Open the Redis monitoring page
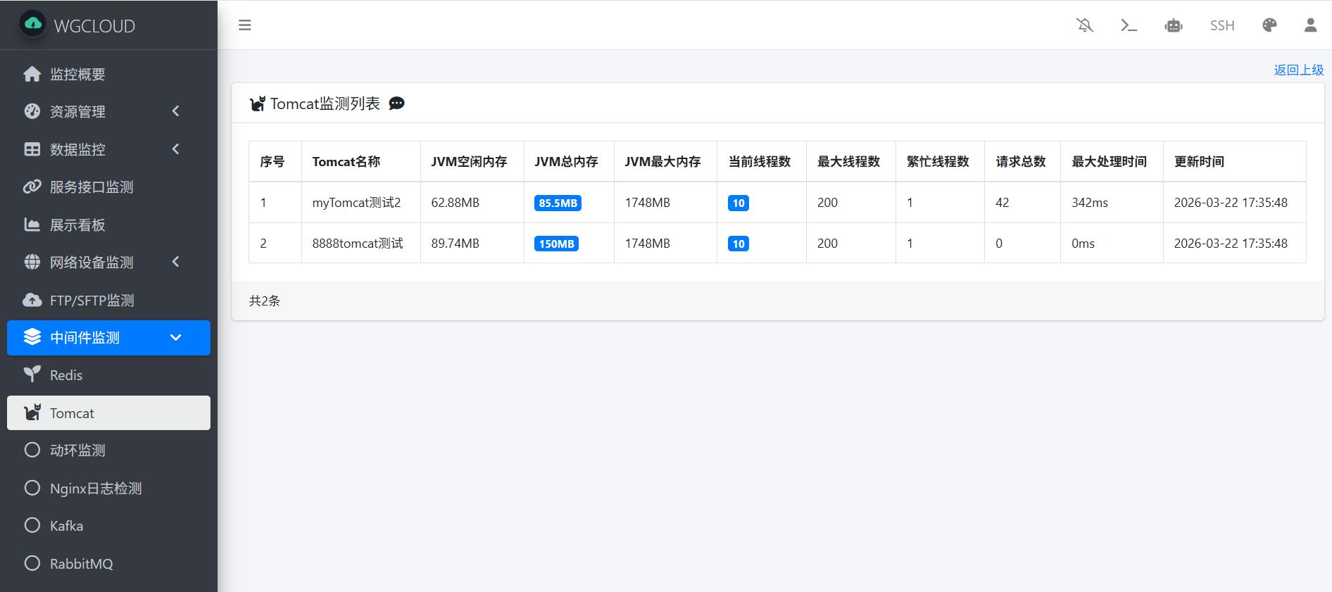This screenshot has width=1332, height=592. 66,375
